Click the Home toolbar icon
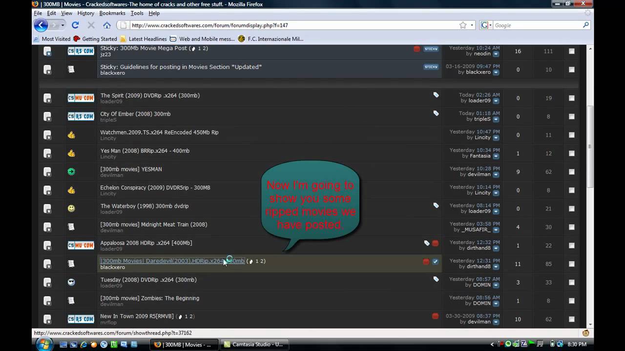Screen dimensions: 625x351 106,25
